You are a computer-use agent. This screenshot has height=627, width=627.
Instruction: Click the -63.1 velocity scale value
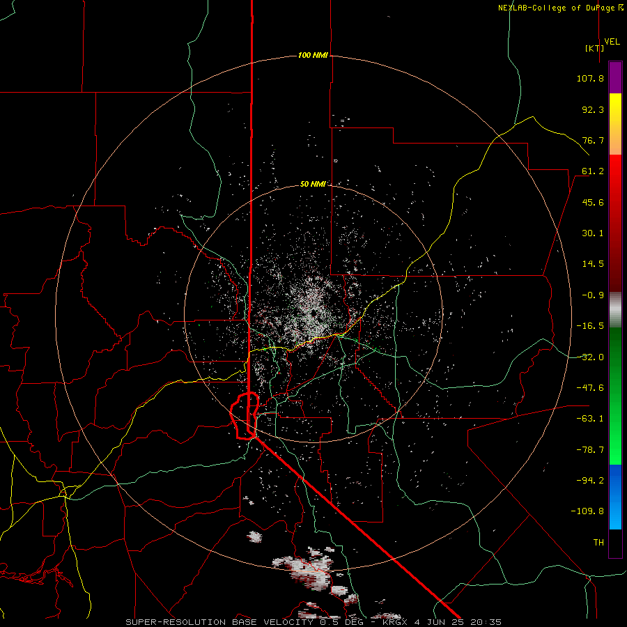pyautogui.click(x=590, y=419)
